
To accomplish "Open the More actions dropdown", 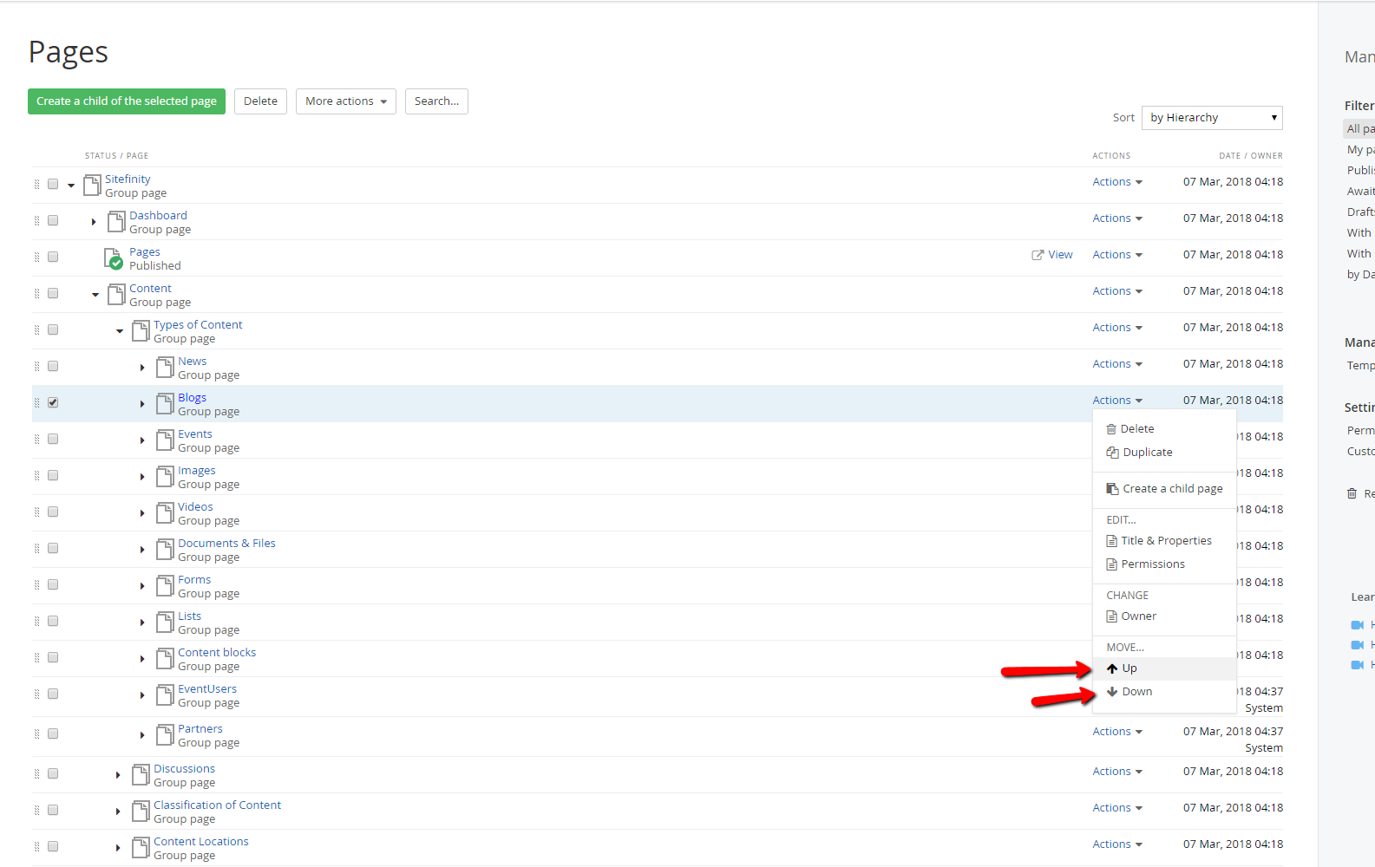I will [346, 101].
